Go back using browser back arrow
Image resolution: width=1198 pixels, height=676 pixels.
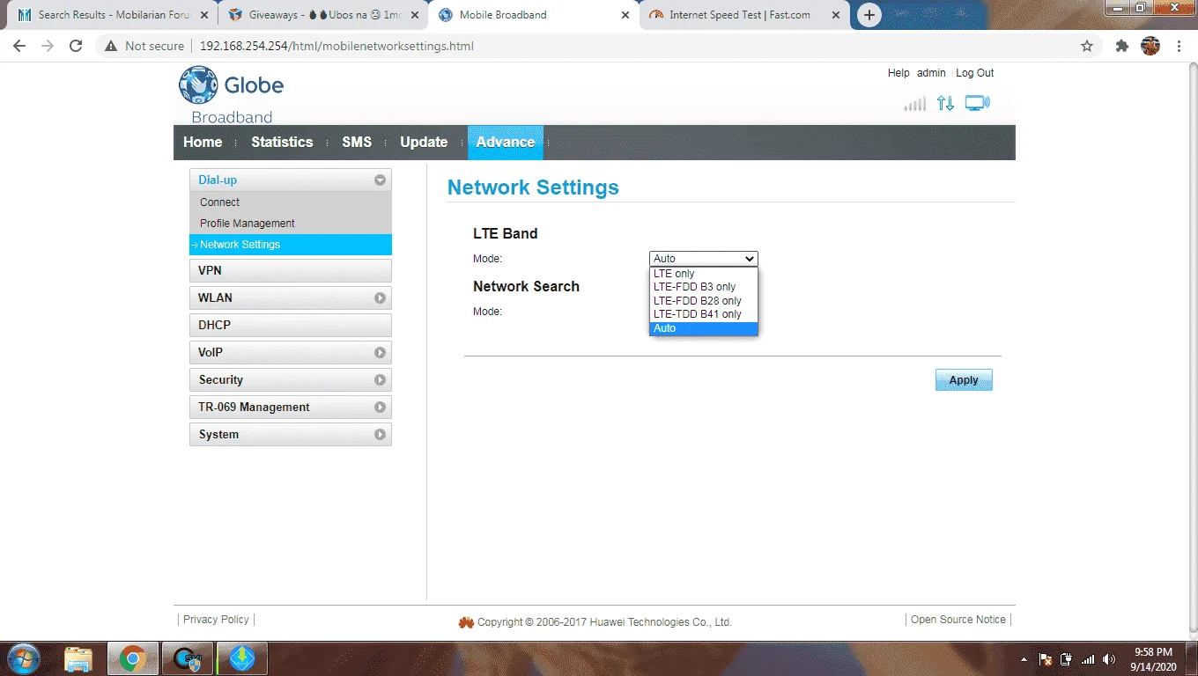[19, 46]
